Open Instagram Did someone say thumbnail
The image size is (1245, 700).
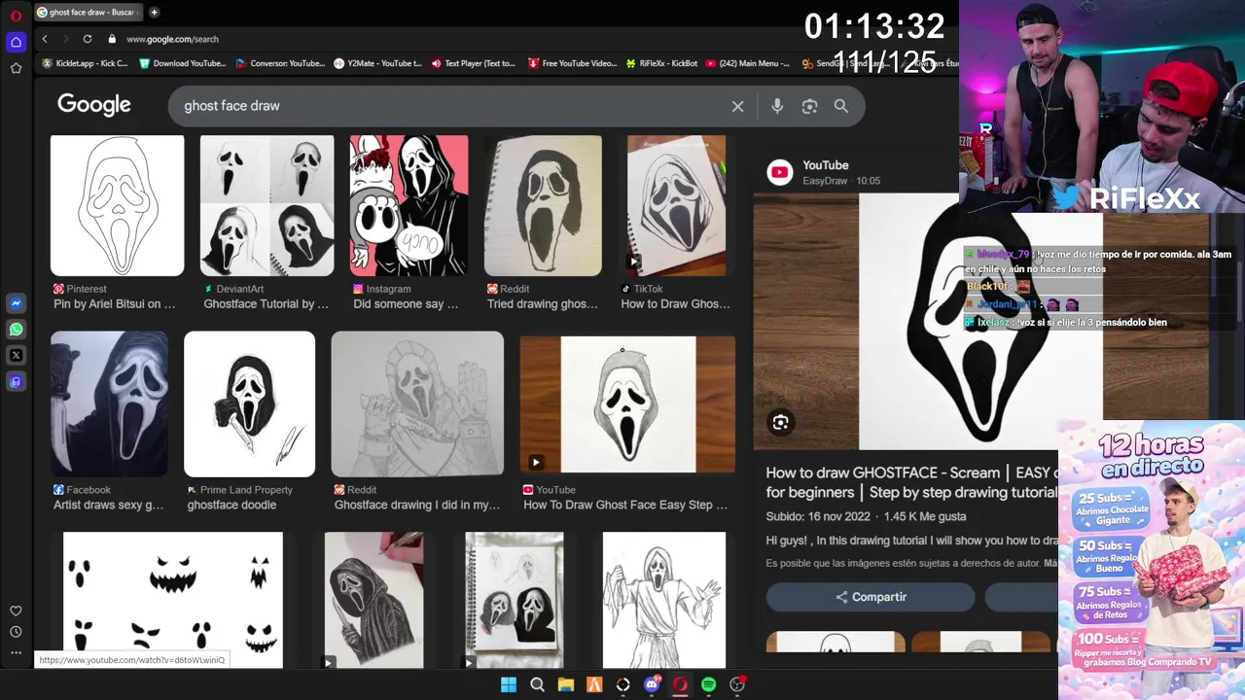[409, 205]
